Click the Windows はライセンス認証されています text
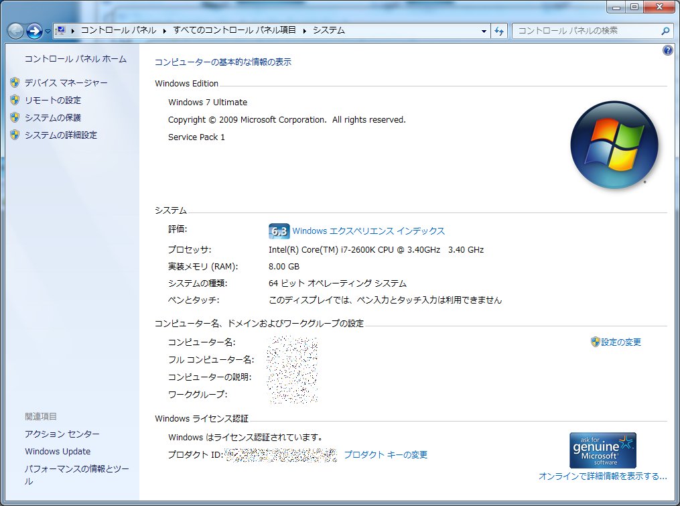The image size is (680, 506). (245, 438)
